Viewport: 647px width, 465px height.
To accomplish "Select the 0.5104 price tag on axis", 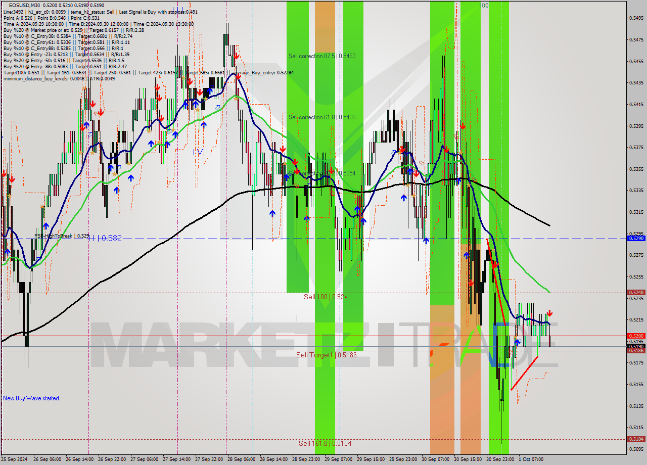I will (635, 439).
